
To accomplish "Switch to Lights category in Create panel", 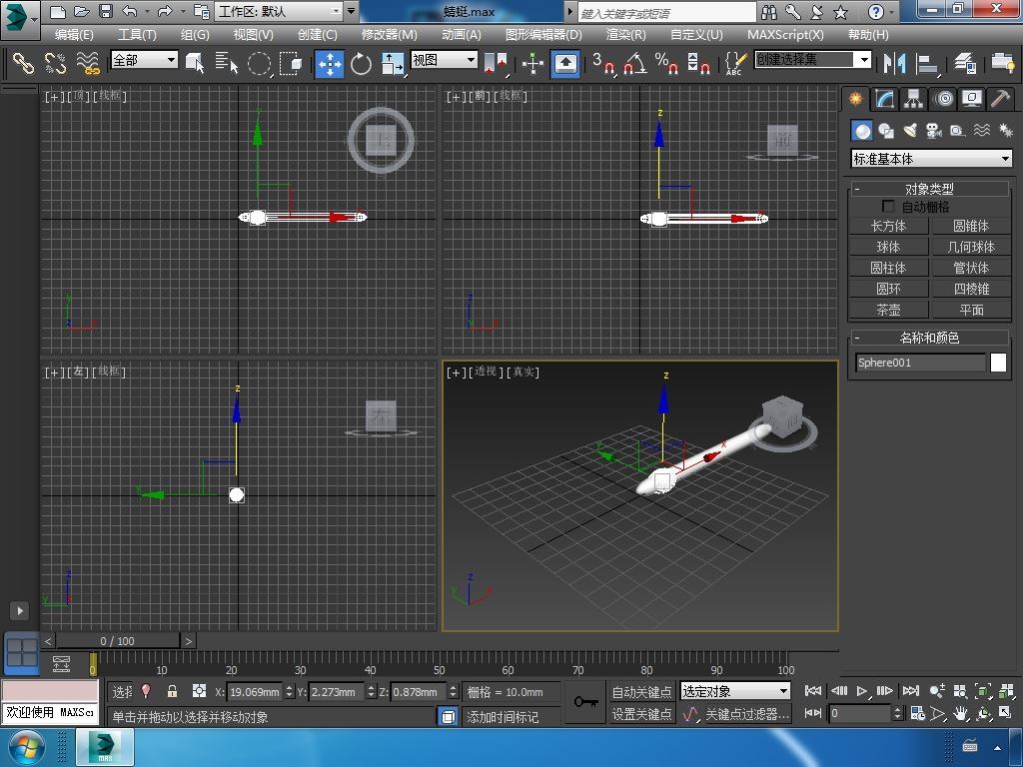I will (910, 131).
